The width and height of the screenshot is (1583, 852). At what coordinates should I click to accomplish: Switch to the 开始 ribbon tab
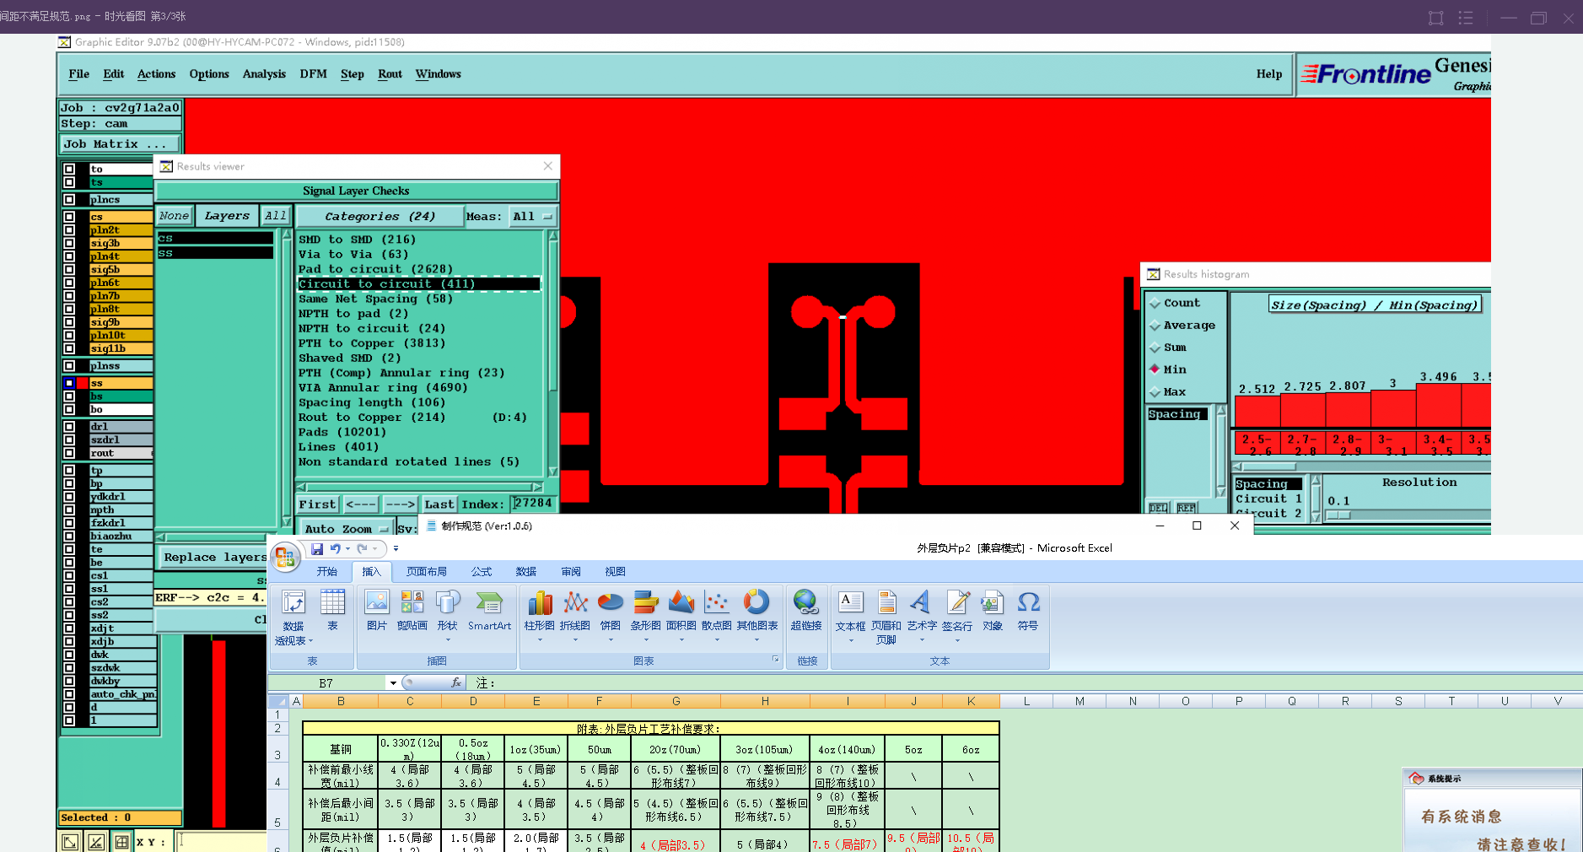point(326,572)
